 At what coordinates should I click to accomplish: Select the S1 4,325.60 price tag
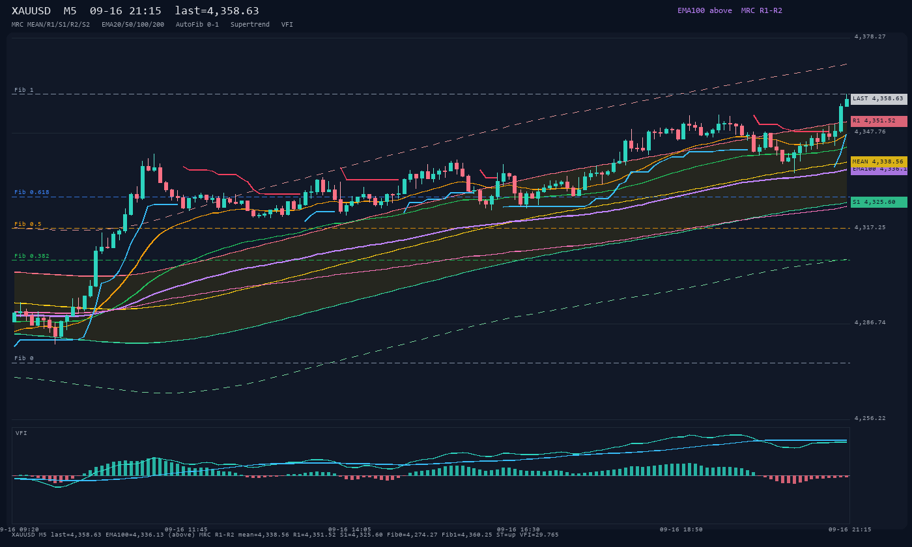point(879,203)
